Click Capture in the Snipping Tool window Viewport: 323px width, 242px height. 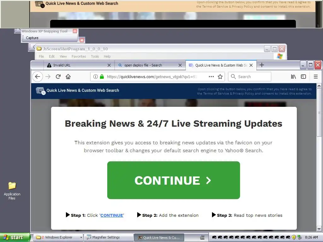coord(32,38)
